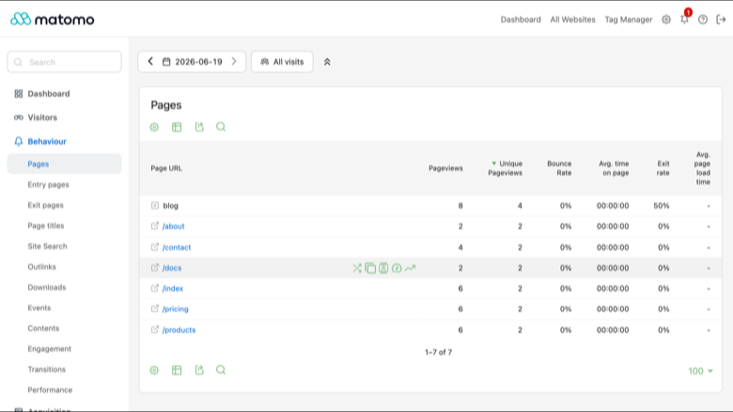Click the sign out icon
Image resolution: width=733 pixels, height=412 pixels.
pos(721,20)
